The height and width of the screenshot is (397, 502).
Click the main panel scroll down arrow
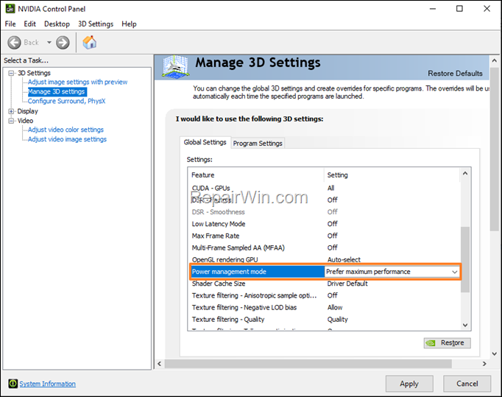click(x=495, y=354)
